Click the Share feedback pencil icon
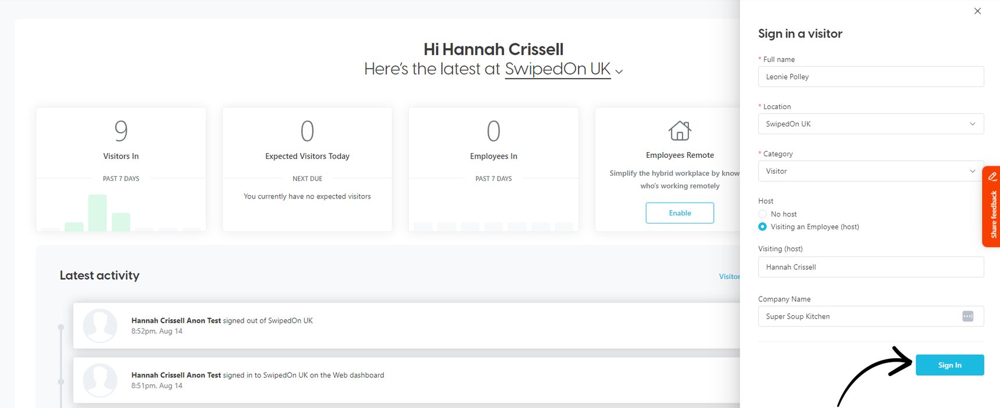The width and height of the screenshot is (1000, 408). (992, 176)
